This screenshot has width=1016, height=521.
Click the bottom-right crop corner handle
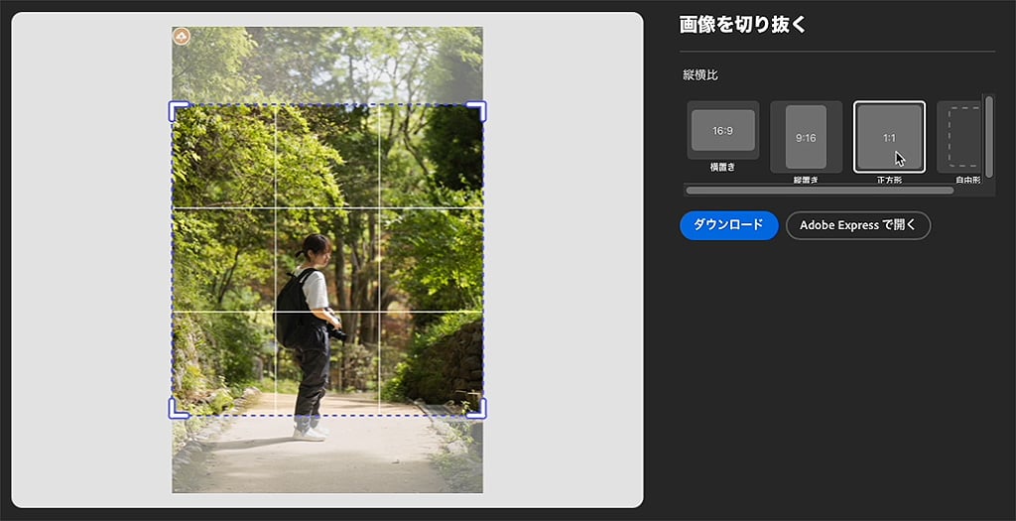477,409
